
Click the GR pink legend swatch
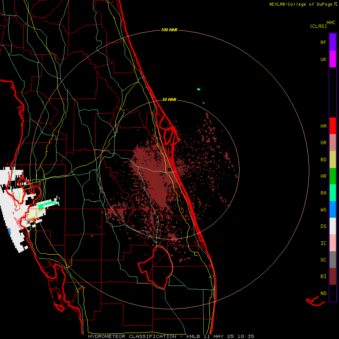[333, 143]
